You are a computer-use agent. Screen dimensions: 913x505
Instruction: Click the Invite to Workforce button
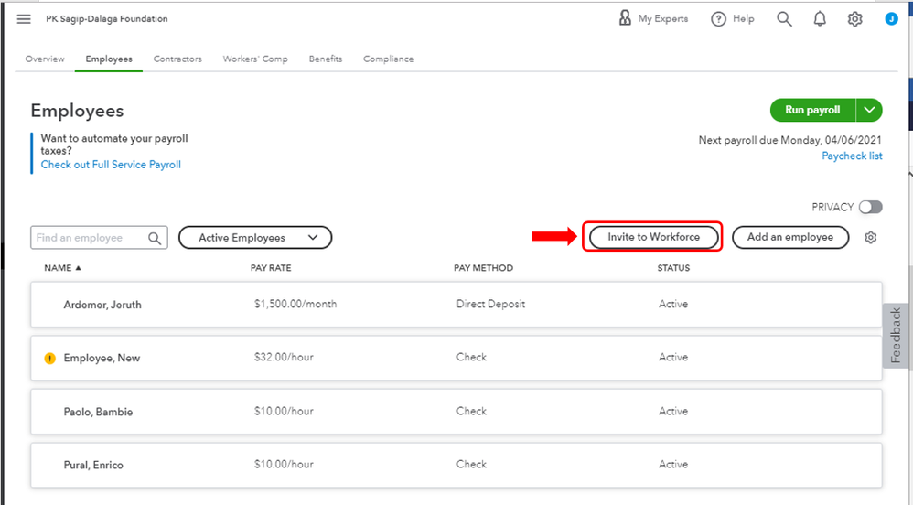[653, 237]
